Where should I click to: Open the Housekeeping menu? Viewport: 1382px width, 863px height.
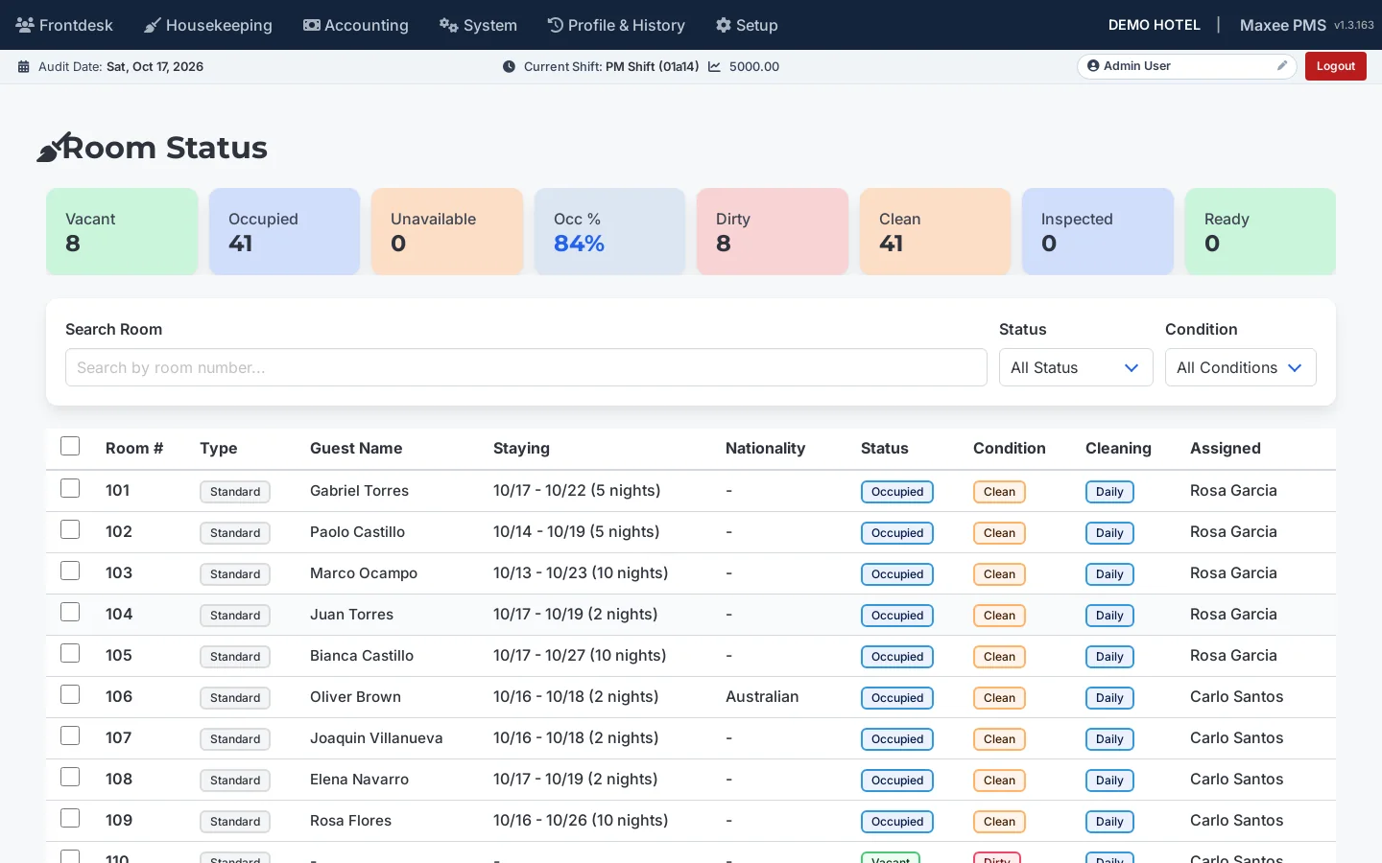coord(208,25)
